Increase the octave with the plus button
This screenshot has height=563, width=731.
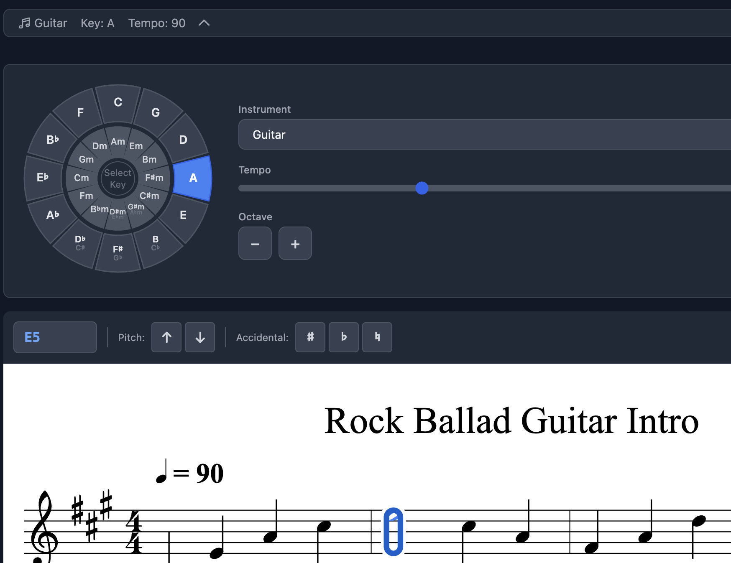[295, 244]
